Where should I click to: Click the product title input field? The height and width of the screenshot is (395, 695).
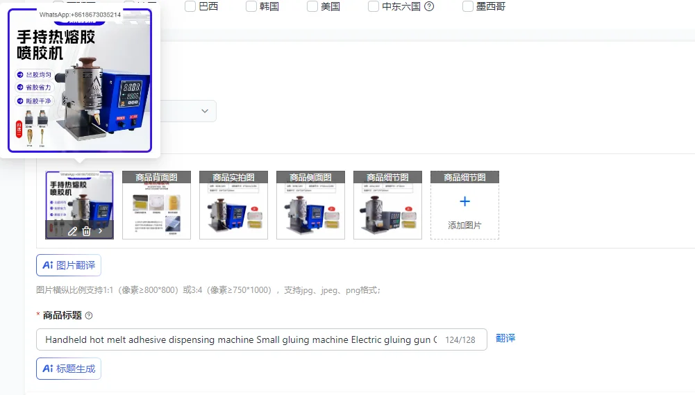262,339
